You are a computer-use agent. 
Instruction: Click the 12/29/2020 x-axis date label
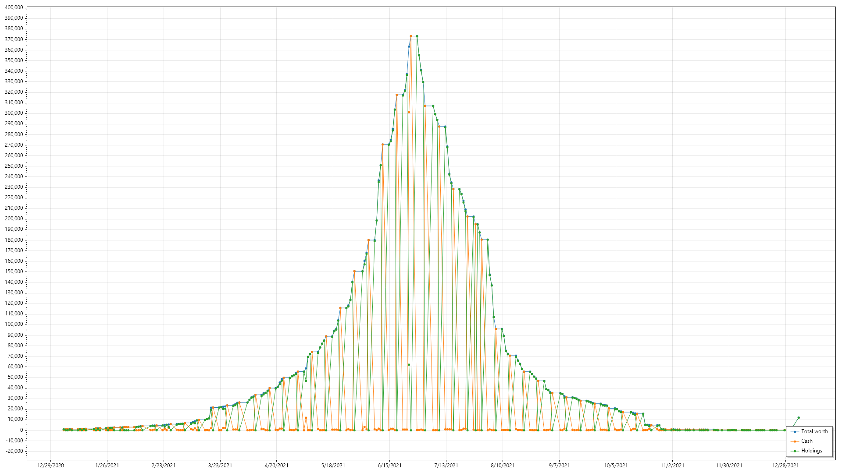pos(50,466)
